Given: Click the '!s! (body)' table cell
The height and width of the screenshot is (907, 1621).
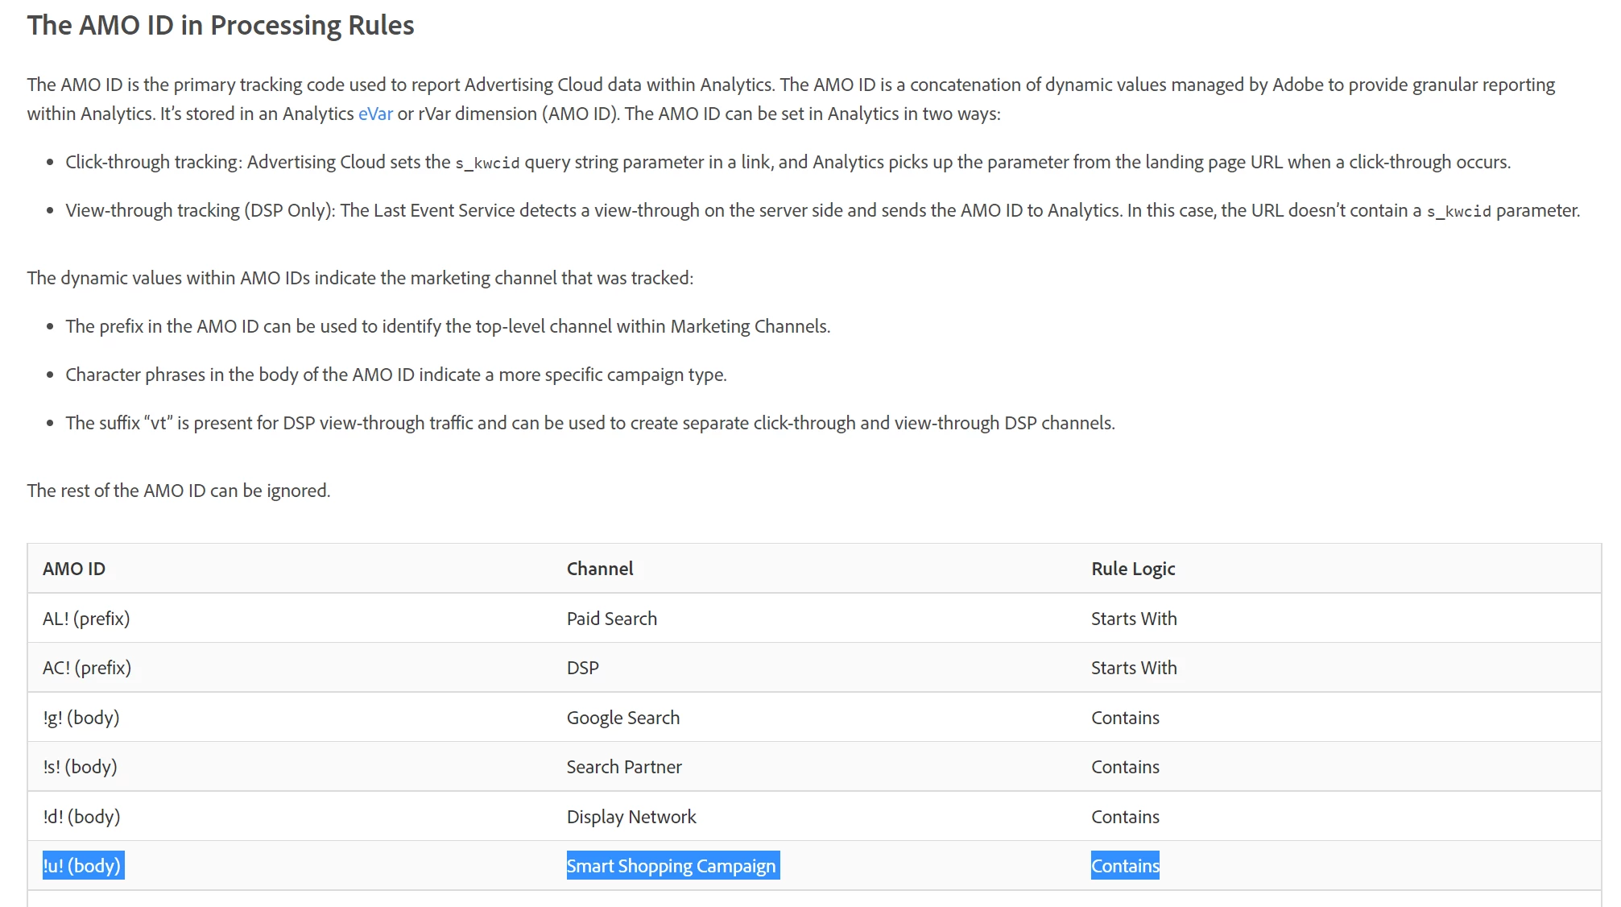Looking at the screenshot, I should pos(80,767).
